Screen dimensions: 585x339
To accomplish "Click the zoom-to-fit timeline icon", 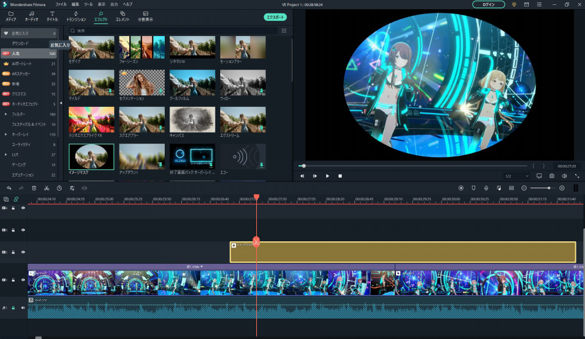I will (512, 188).
